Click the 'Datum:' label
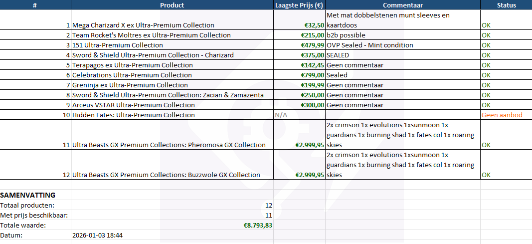Screen dimensions: 532x244 click(11, 235)
